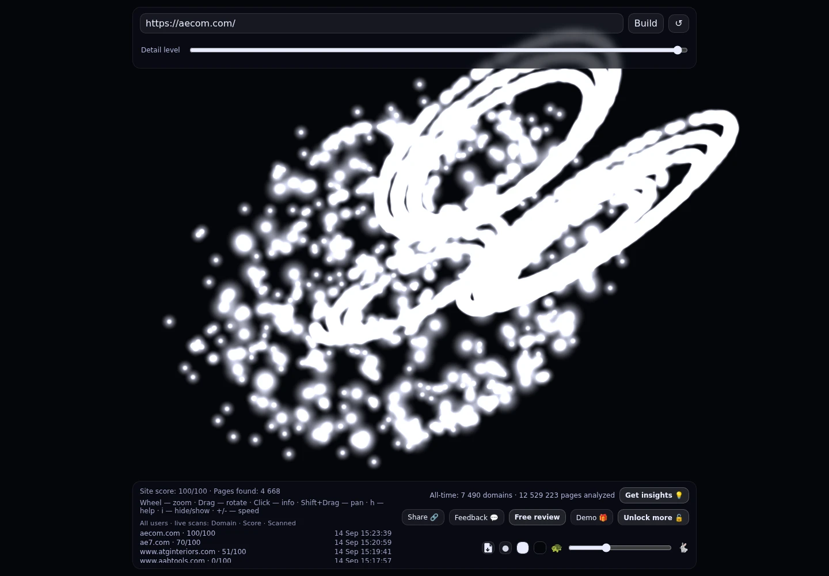
Task: Sort live scans by Scanned
Action: pyautogui.click(x=282, y=523)
